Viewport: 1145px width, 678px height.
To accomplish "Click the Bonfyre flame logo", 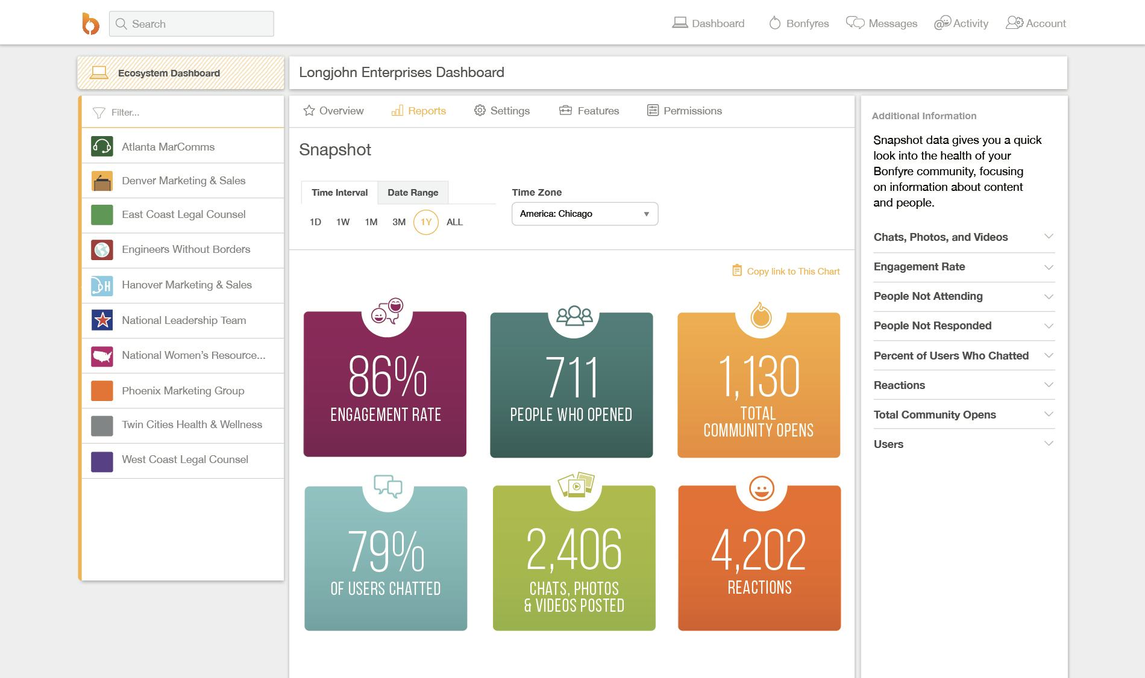I will tap(90, 23).
